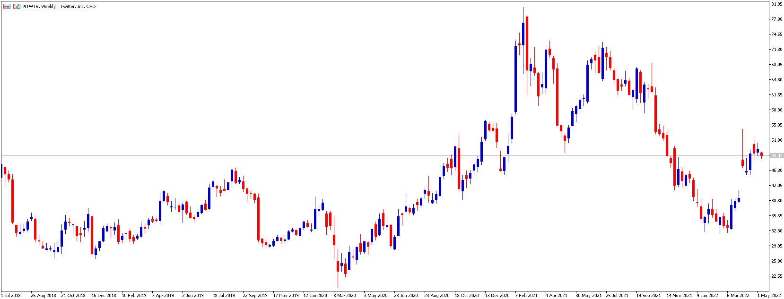Select '4 Apr 2021' on the time axis
The image size is (784, 299).
click(x=556, y=296)
